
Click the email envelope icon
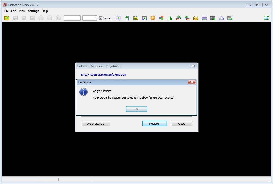coord(195,18)
